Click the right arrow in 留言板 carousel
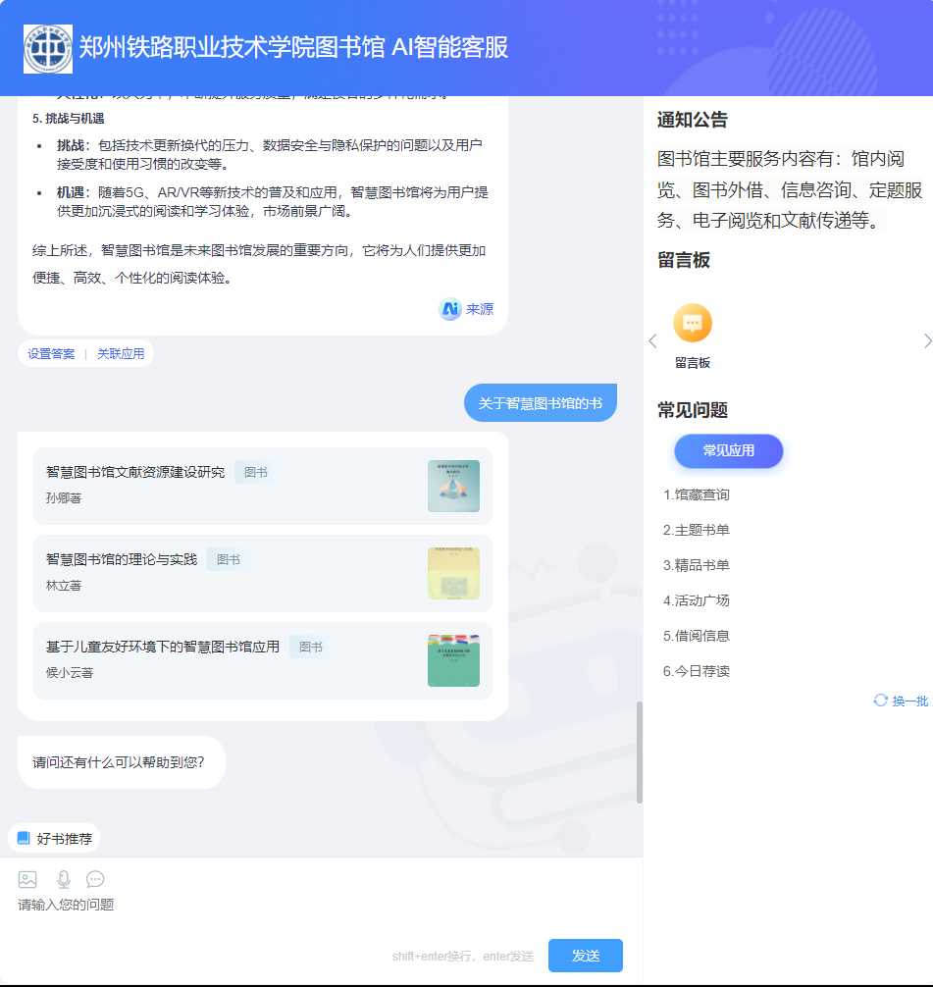The height and width of the screenshot is (987, 933). [x=927, y=340]
